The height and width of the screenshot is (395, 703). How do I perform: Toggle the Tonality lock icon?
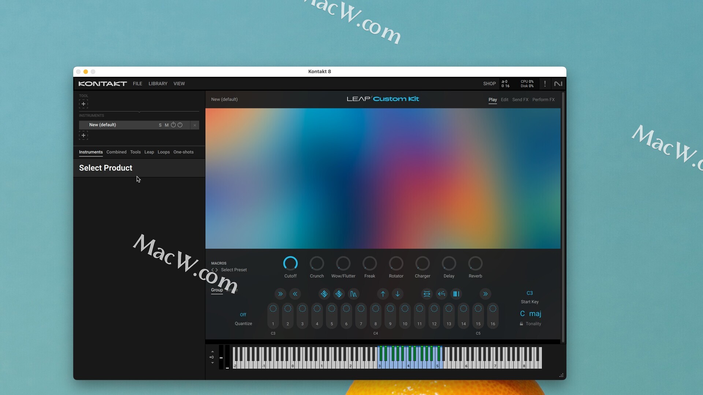coord(521,324)
